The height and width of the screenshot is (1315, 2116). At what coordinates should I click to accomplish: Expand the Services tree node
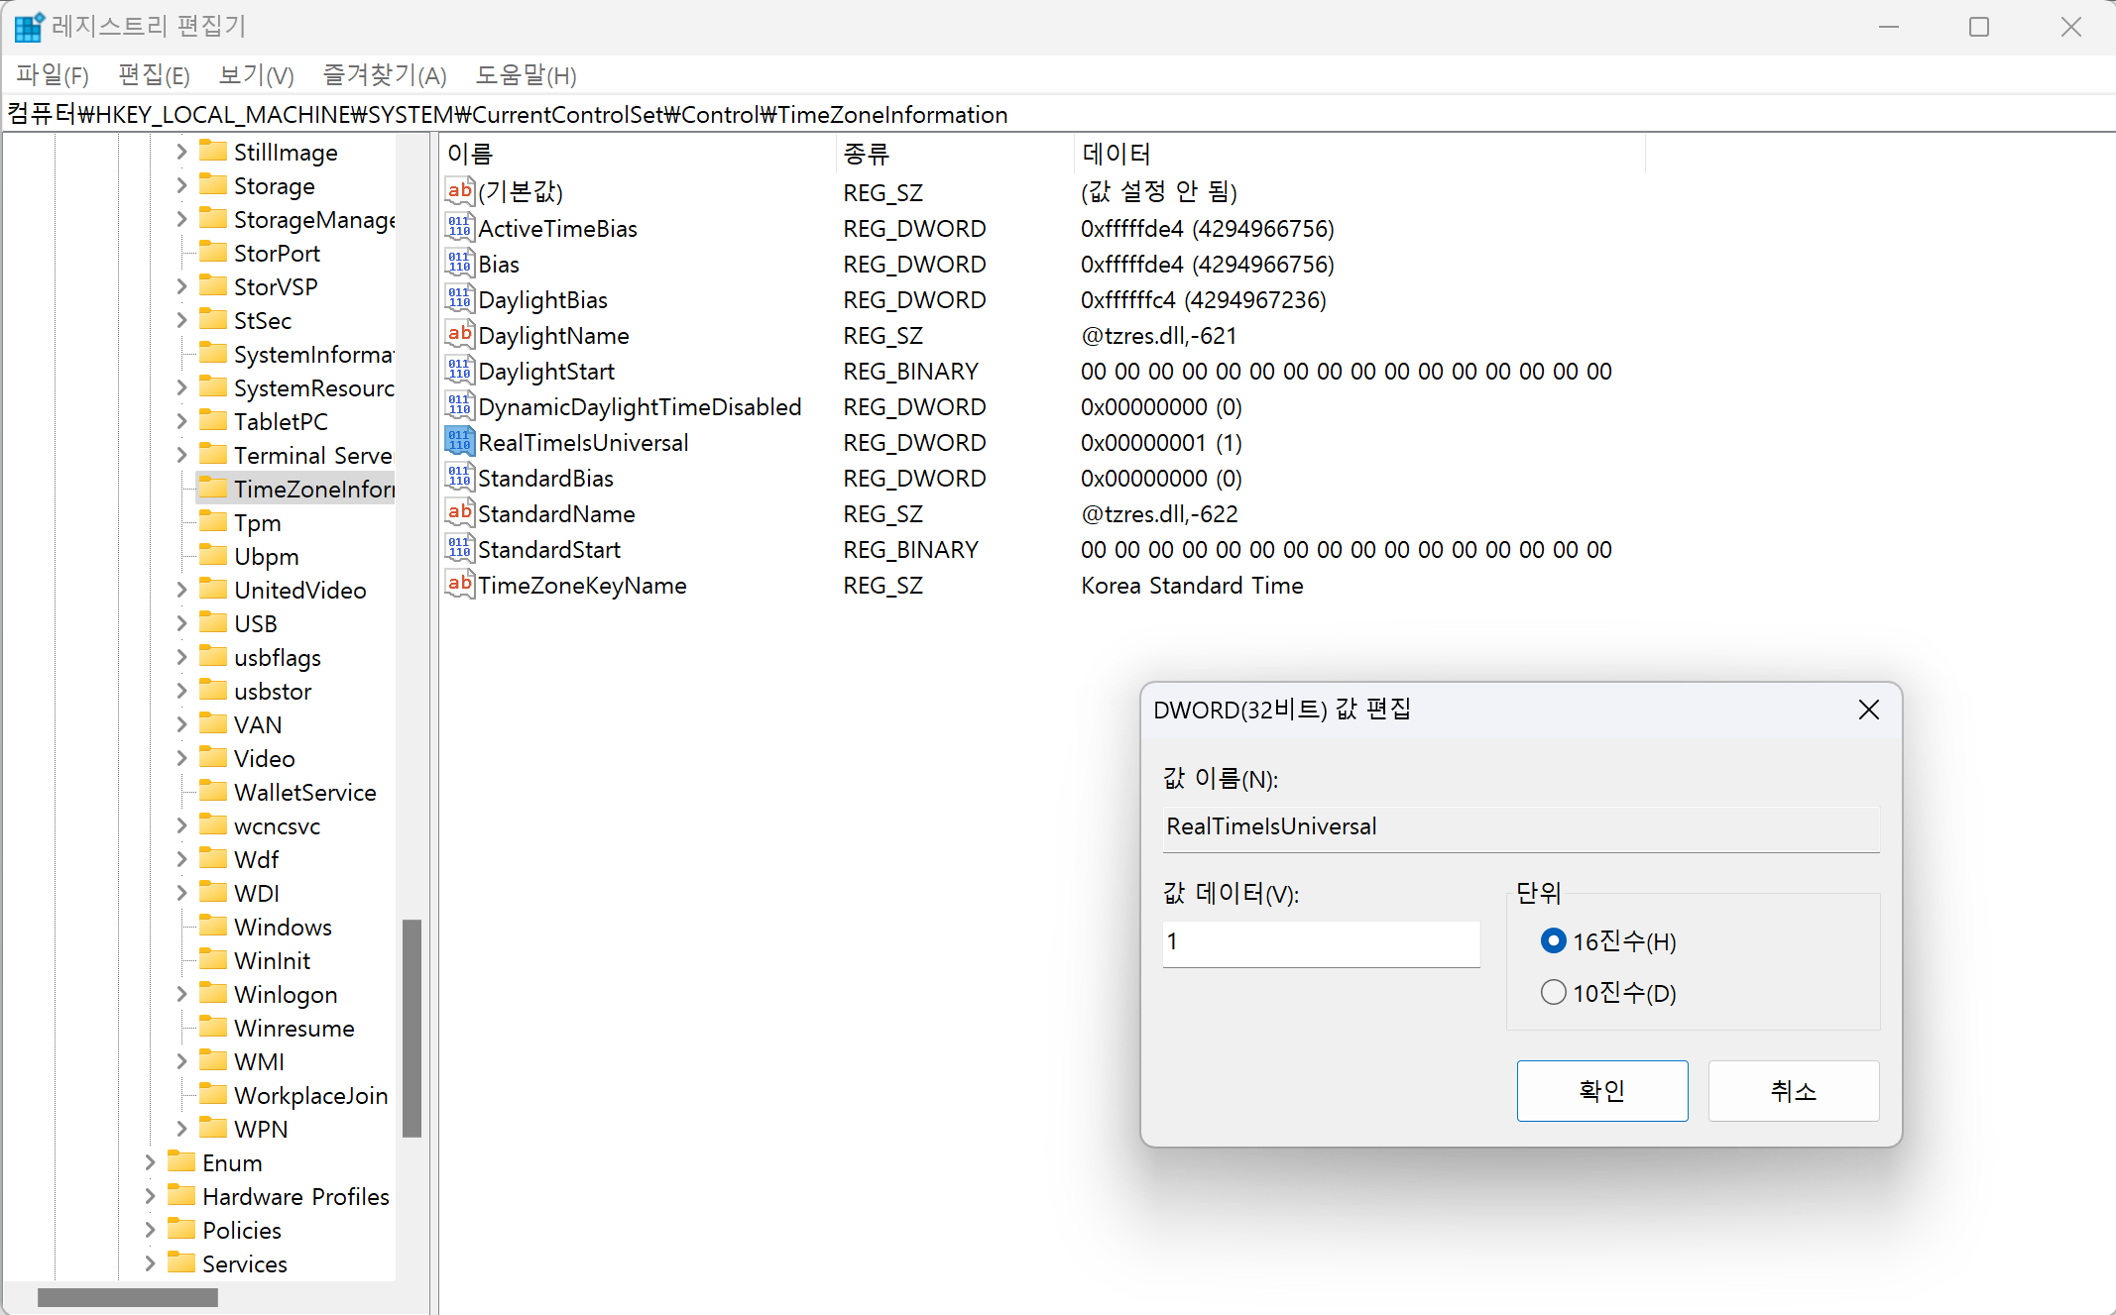tap(150, 1263)
